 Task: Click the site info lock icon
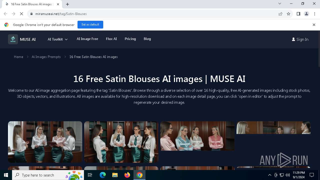tap(31, 14)
